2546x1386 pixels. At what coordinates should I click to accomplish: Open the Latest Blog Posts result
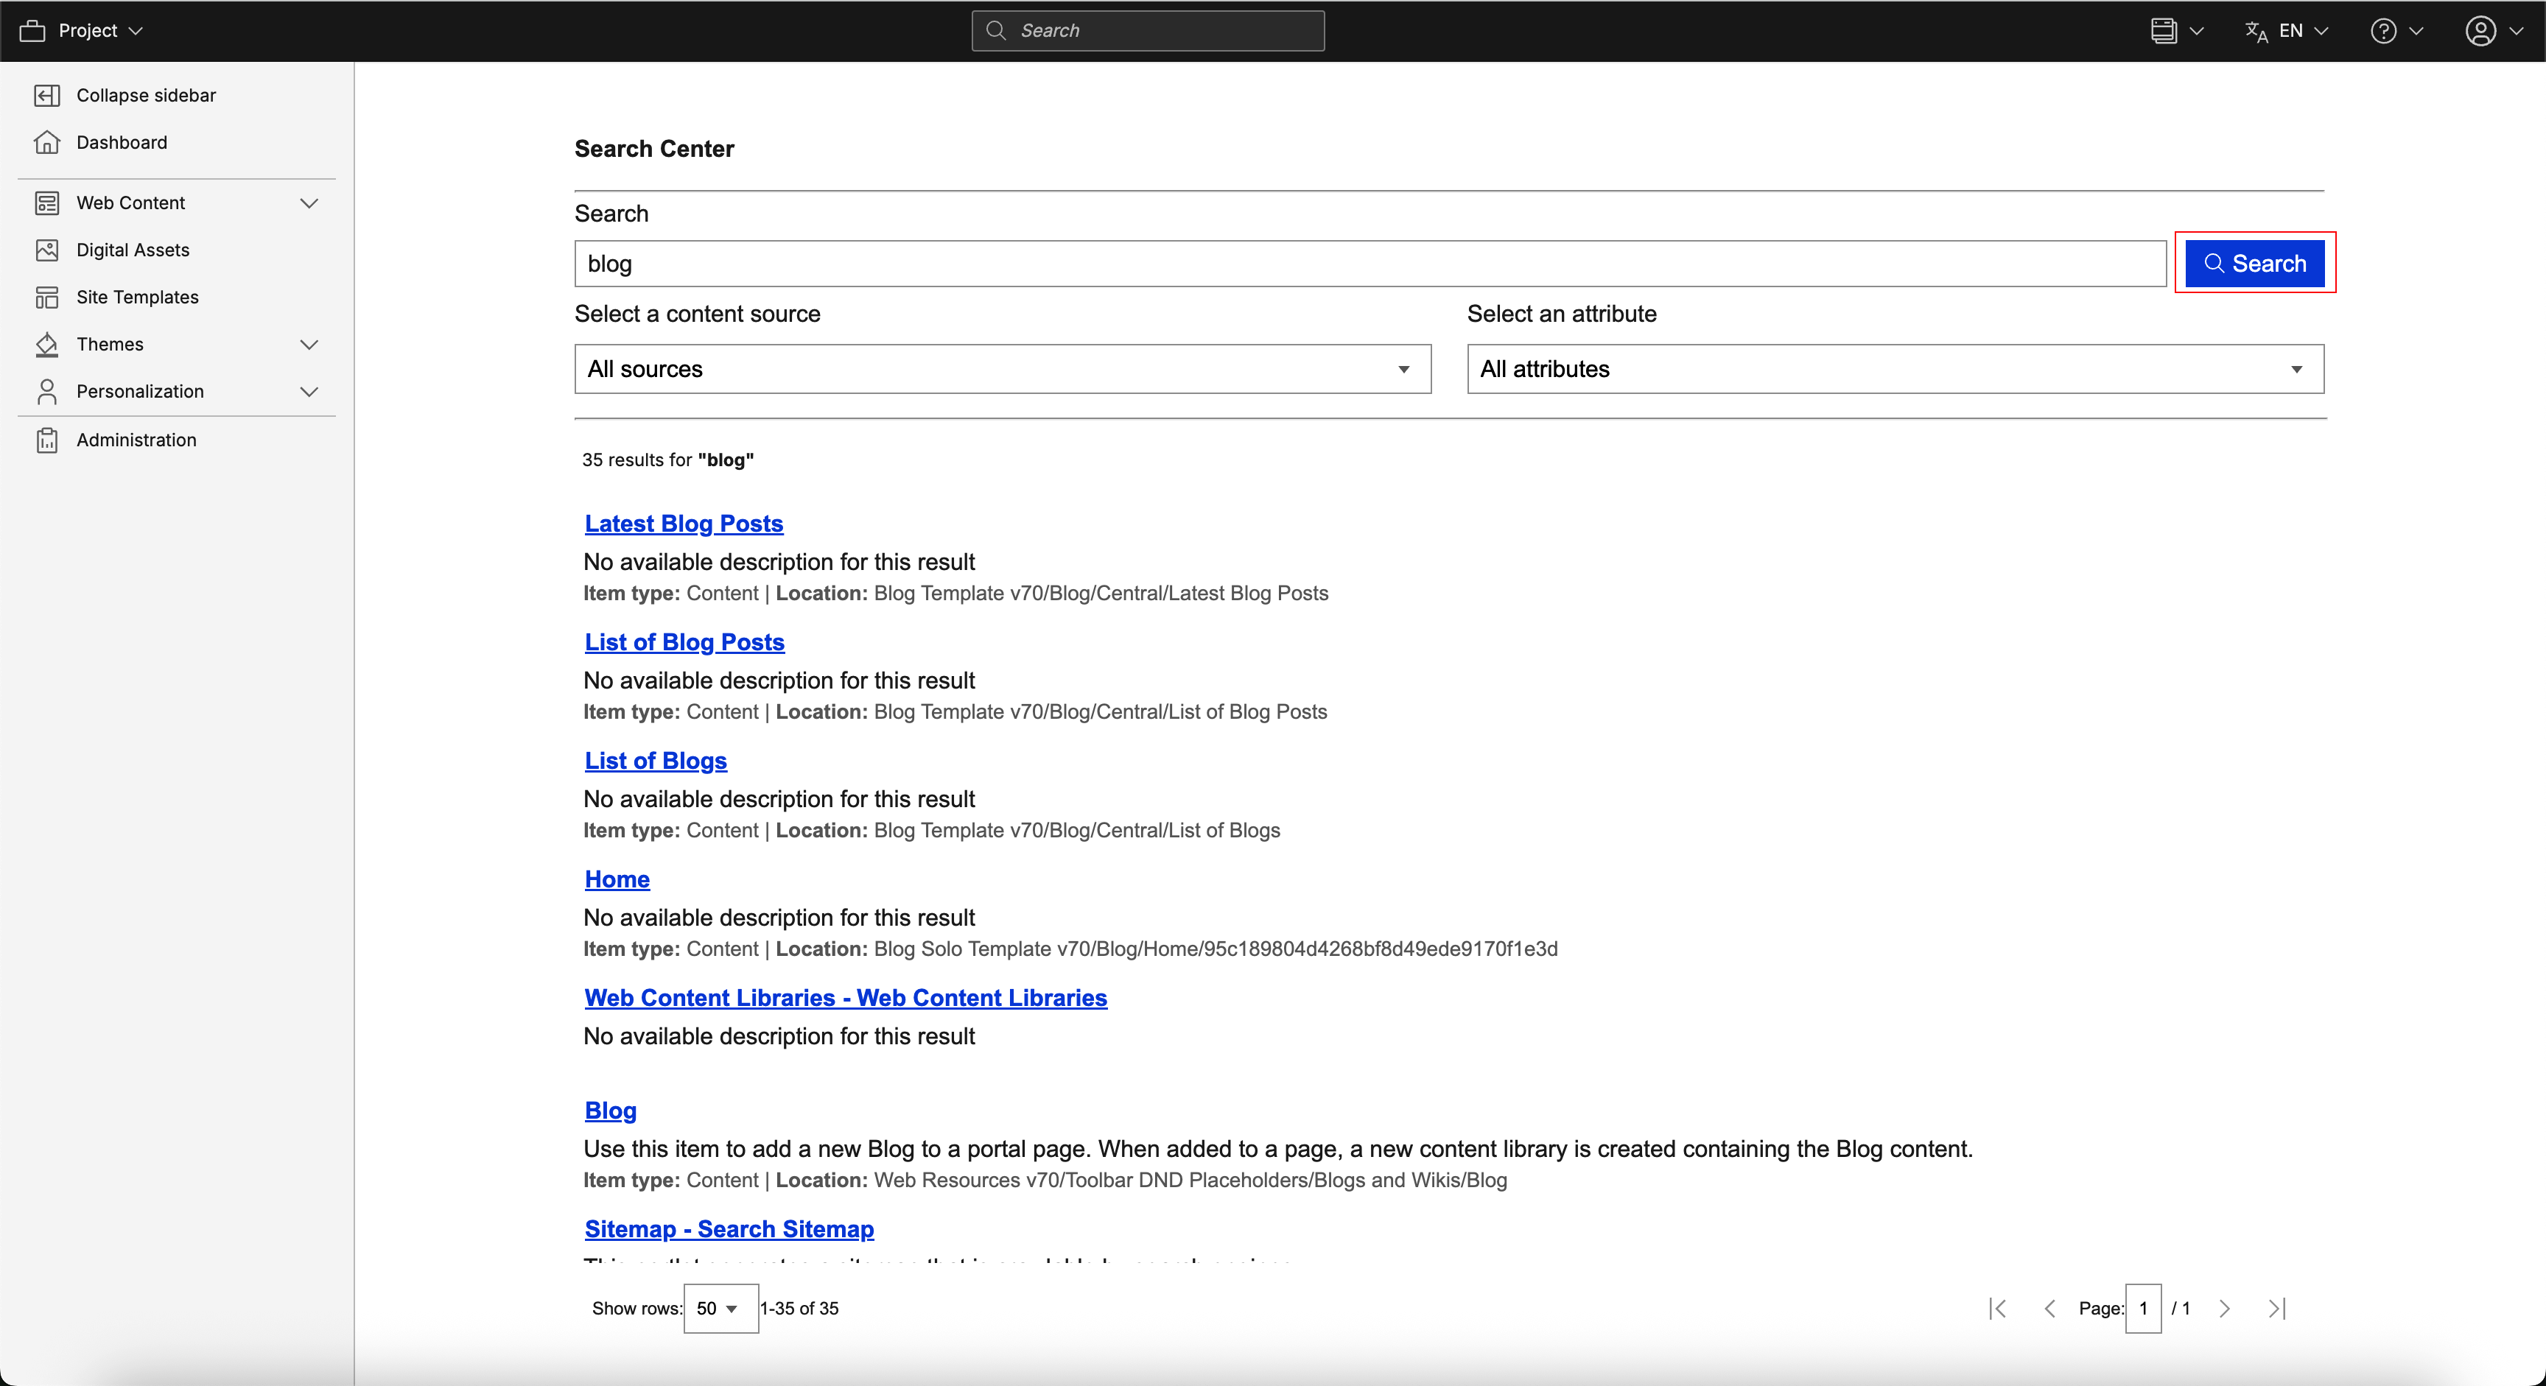683,523
